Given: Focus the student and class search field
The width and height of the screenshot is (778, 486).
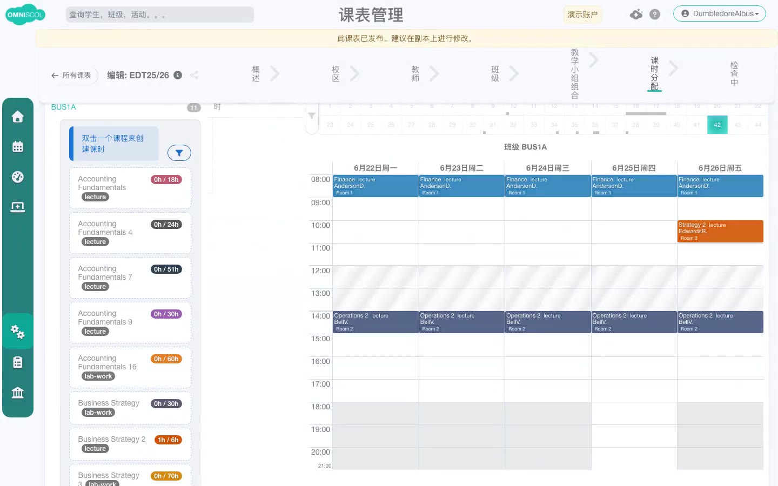Looking at the screenshot, I should point(160,15).
